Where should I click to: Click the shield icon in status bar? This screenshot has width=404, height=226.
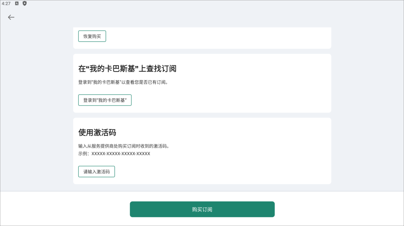24,3
